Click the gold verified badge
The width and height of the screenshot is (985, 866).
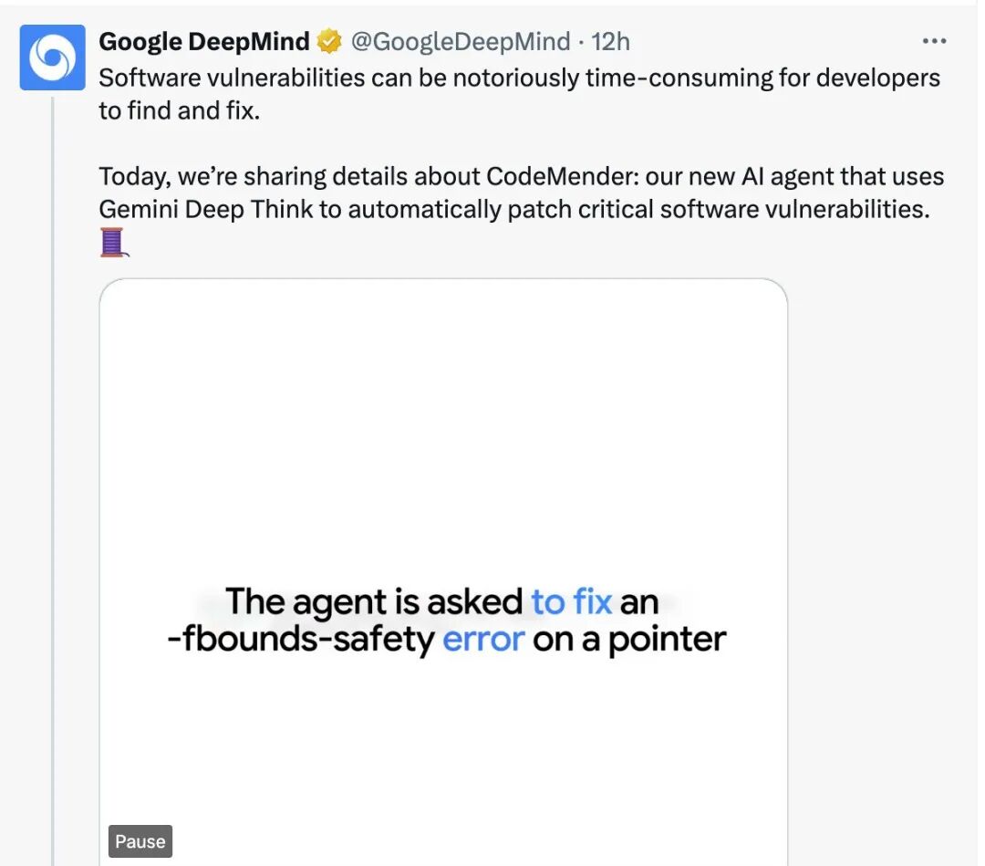(328, 42)
